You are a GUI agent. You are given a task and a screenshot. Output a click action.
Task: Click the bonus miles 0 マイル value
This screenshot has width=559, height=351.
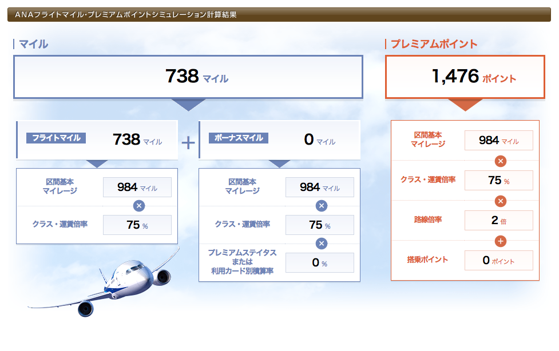(320, 139)
